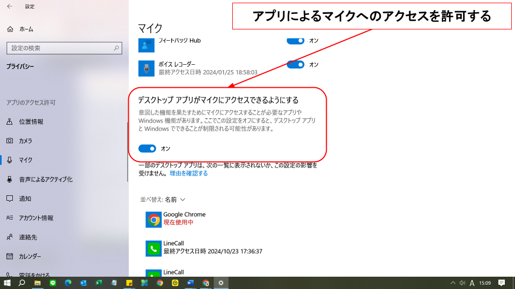Open the Windows Start menu

[x=8, y=283]
